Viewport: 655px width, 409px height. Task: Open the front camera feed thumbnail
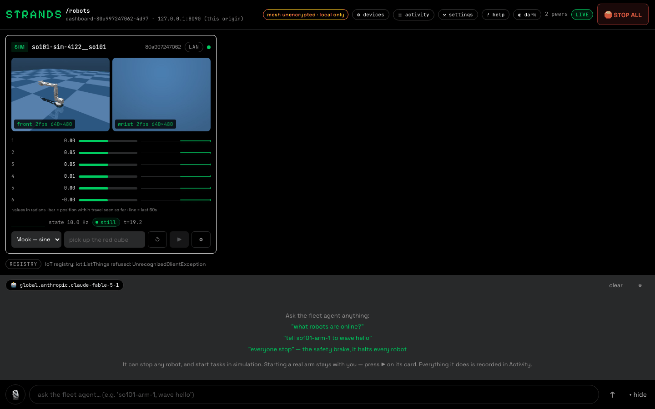pos(60,95)
